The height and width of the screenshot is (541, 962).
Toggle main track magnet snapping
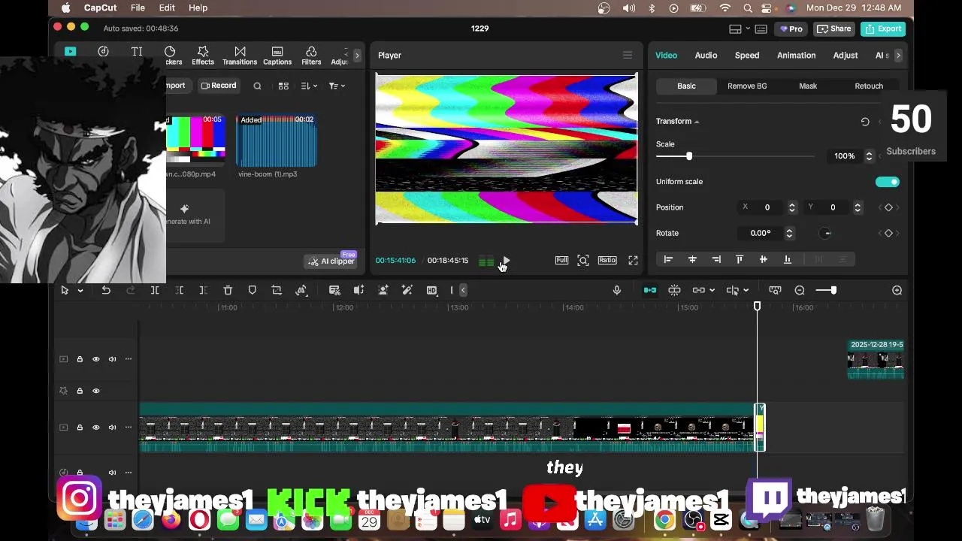tap(650, 291)
